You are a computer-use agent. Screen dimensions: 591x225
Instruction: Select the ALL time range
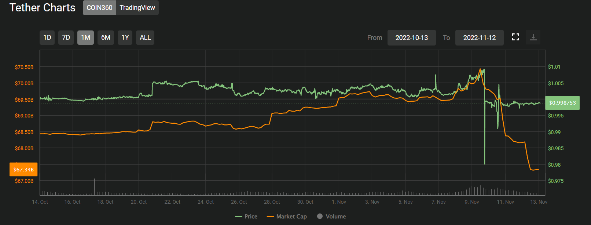tap(145, 37)
